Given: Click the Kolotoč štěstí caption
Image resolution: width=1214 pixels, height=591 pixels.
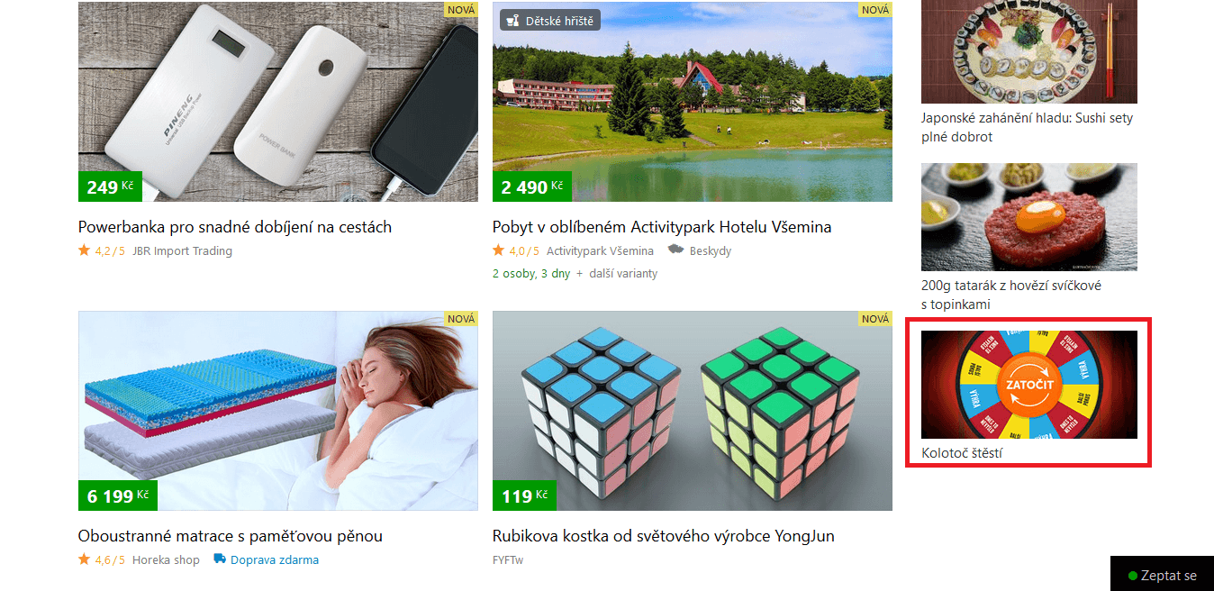Looking at the screenshot, I should [962, 453].
